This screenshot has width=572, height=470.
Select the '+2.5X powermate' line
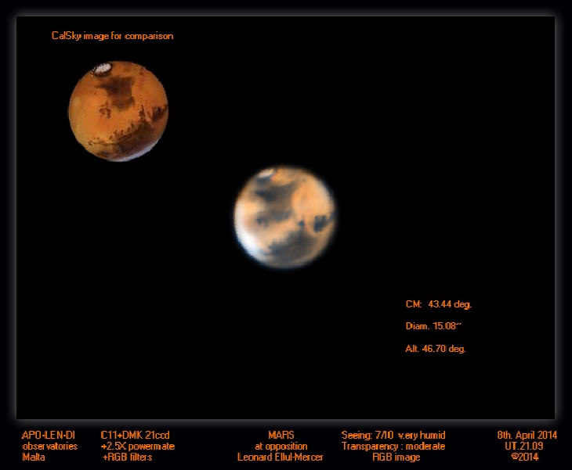coord(137,446)
